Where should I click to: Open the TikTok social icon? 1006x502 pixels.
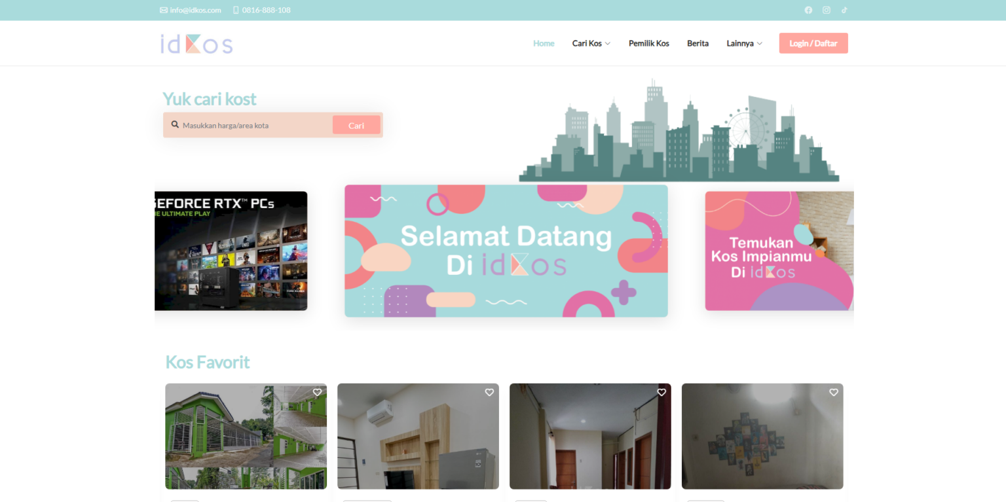click(x=844, y=10)
